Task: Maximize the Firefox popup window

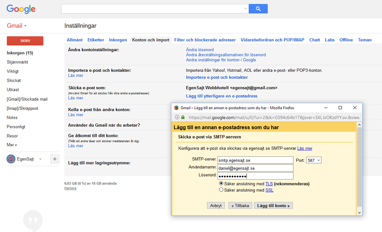Action: click(x=340, y=108)
